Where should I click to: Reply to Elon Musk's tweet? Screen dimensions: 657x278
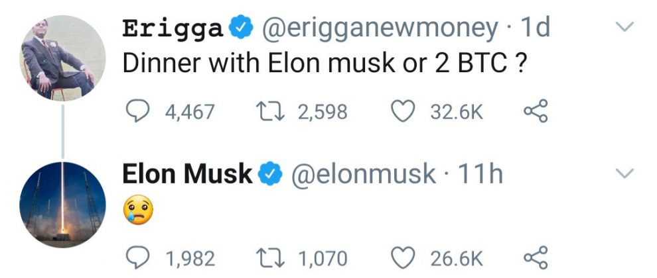coord(137,257)
